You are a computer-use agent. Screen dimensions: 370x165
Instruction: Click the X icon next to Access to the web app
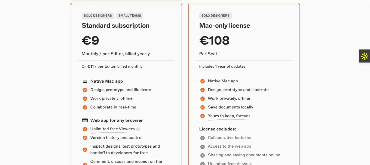(203, 147)
